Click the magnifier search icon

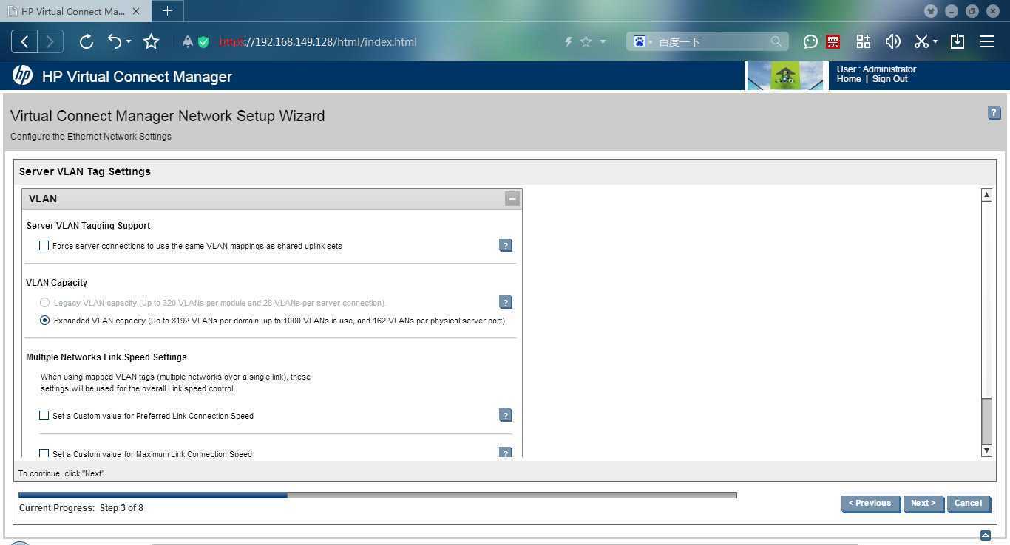click(776, 41)
